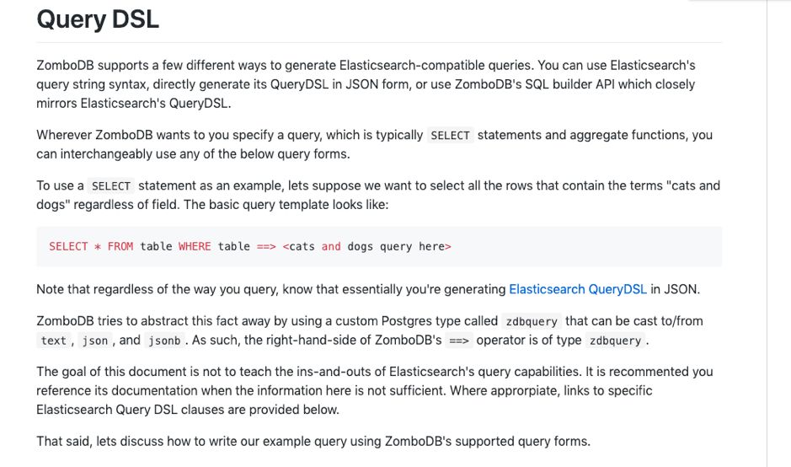
Task: Click inline SELECT code after "To use a"
Action: point(111,186)
